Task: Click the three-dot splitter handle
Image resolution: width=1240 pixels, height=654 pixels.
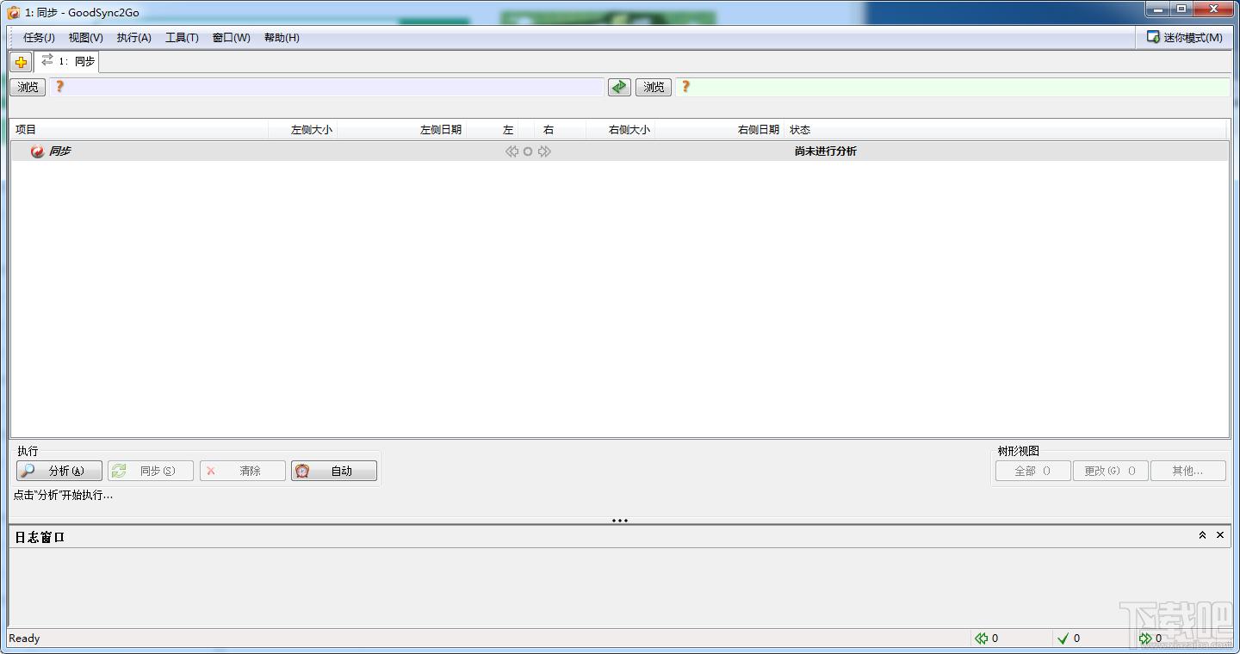Action: 620,521
